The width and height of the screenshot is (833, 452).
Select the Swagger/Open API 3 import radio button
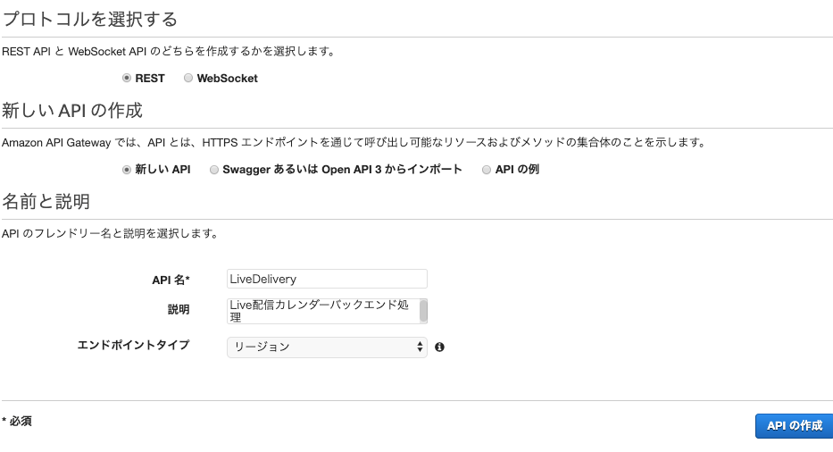pyautogui.click(x=213, y=170)
